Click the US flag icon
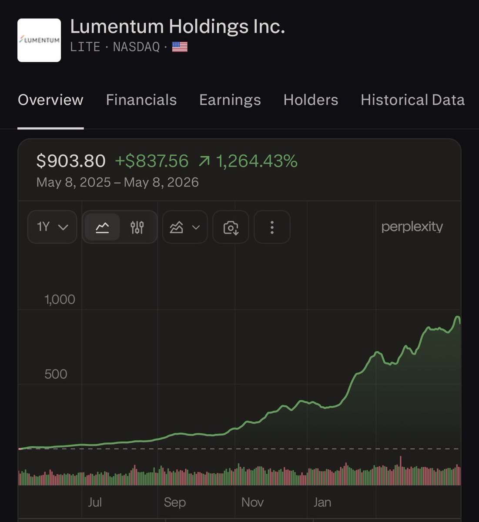Viewport: 479px width, 522px height. 180,47
